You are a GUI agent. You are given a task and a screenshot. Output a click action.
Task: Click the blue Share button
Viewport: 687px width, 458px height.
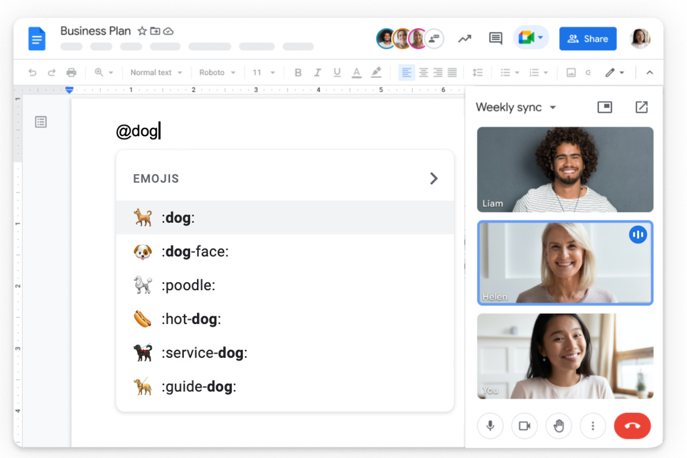click(x=588, y=39)
